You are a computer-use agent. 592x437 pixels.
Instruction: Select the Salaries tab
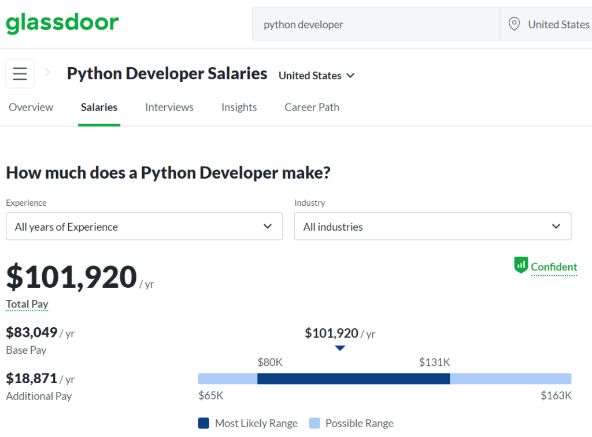[99, 108]
